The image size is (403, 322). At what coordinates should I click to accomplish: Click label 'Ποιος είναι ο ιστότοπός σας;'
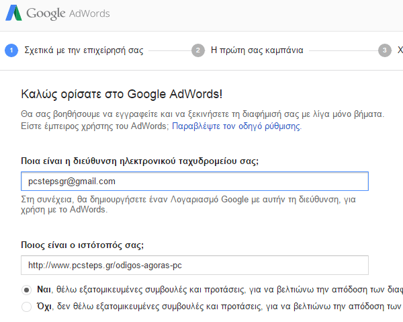pyautogui.click(x=82, y=245)
